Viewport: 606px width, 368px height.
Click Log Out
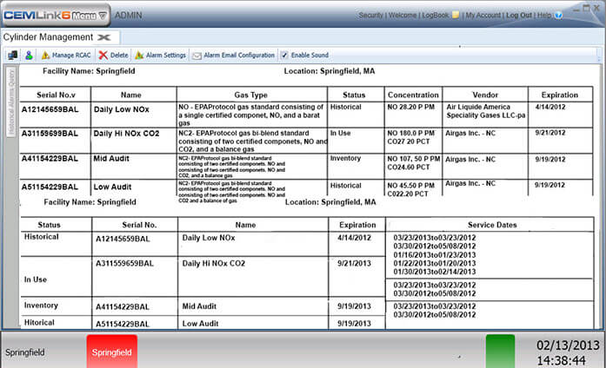coord(519,15)
